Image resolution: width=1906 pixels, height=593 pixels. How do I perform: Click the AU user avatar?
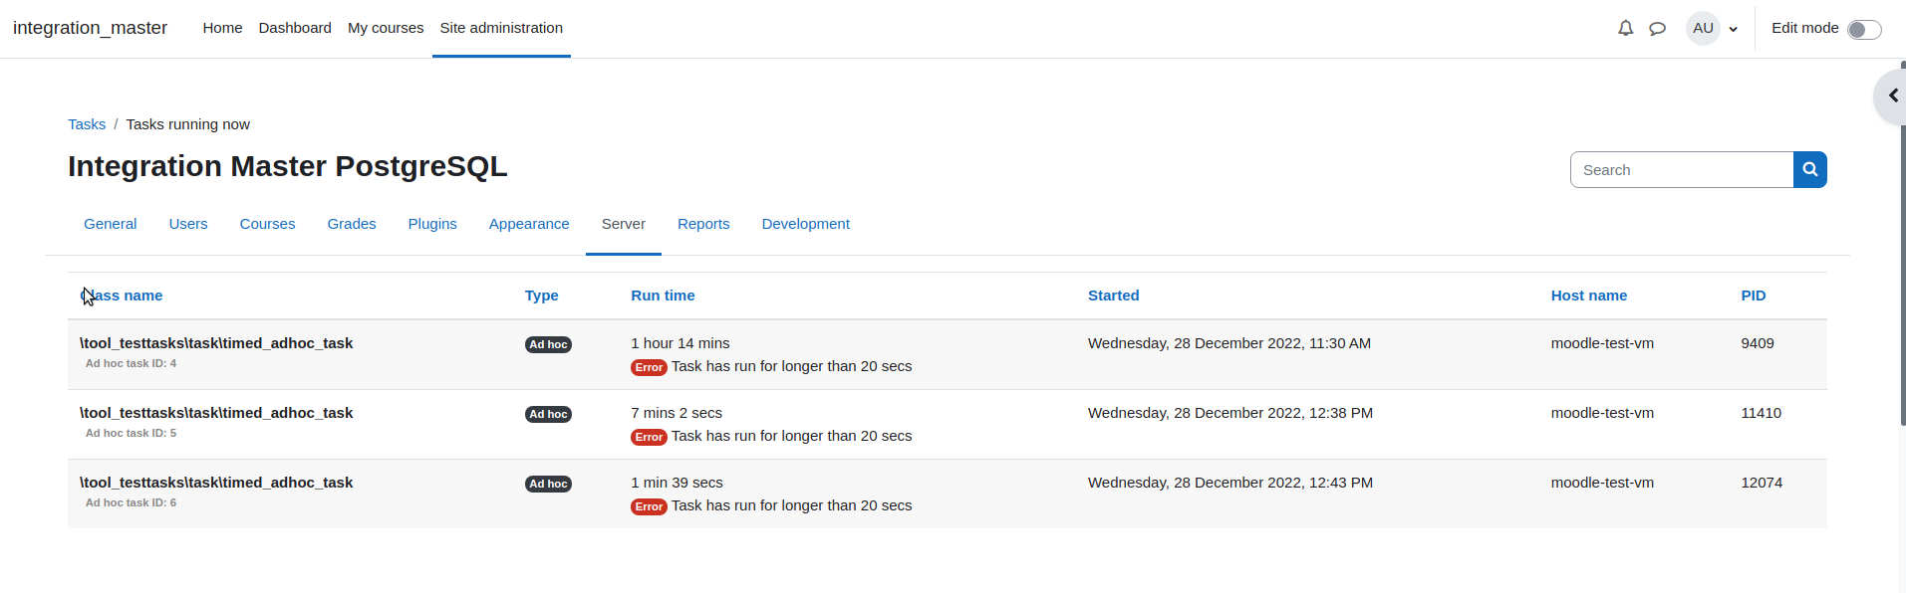click(1703, 28)
